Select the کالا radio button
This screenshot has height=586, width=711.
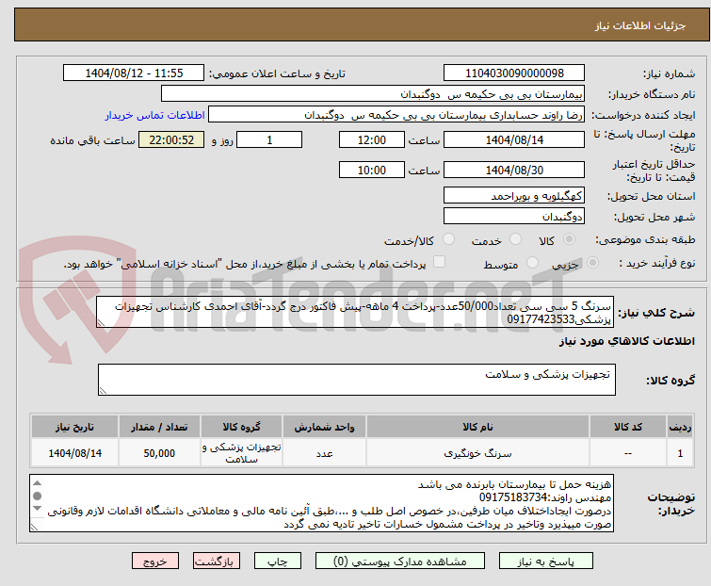point(569,239)
